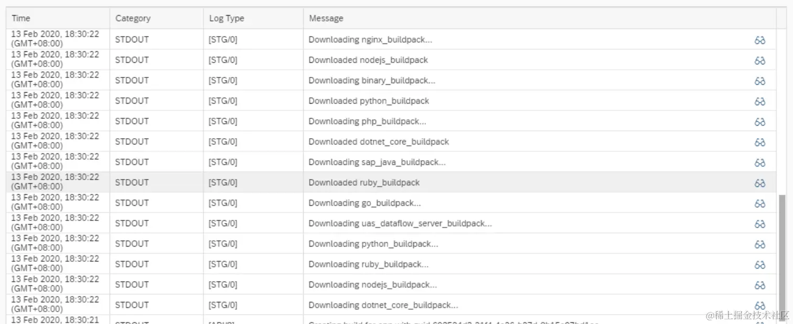Select message 'Downloaded python_buildpack'

(x=369, y=100)
